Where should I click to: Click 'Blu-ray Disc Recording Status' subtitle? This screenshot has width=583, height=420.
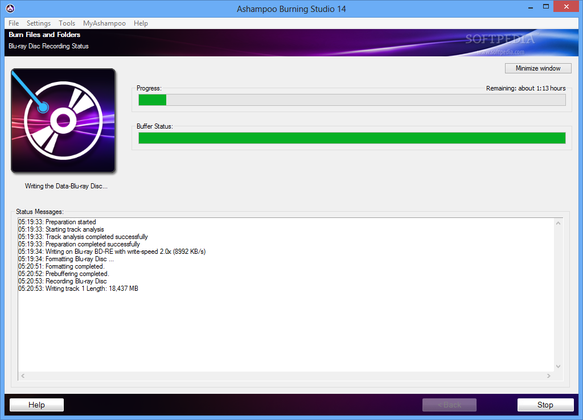click(x=49, y=46)
